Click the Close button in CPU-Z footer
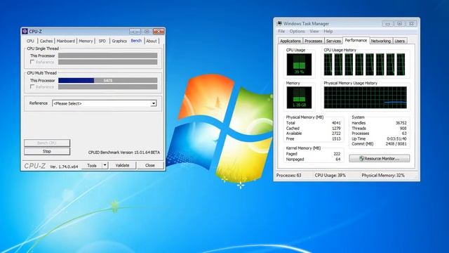Image resolution: width=449 pixels, height=253 pixels. tap(150, 166)
